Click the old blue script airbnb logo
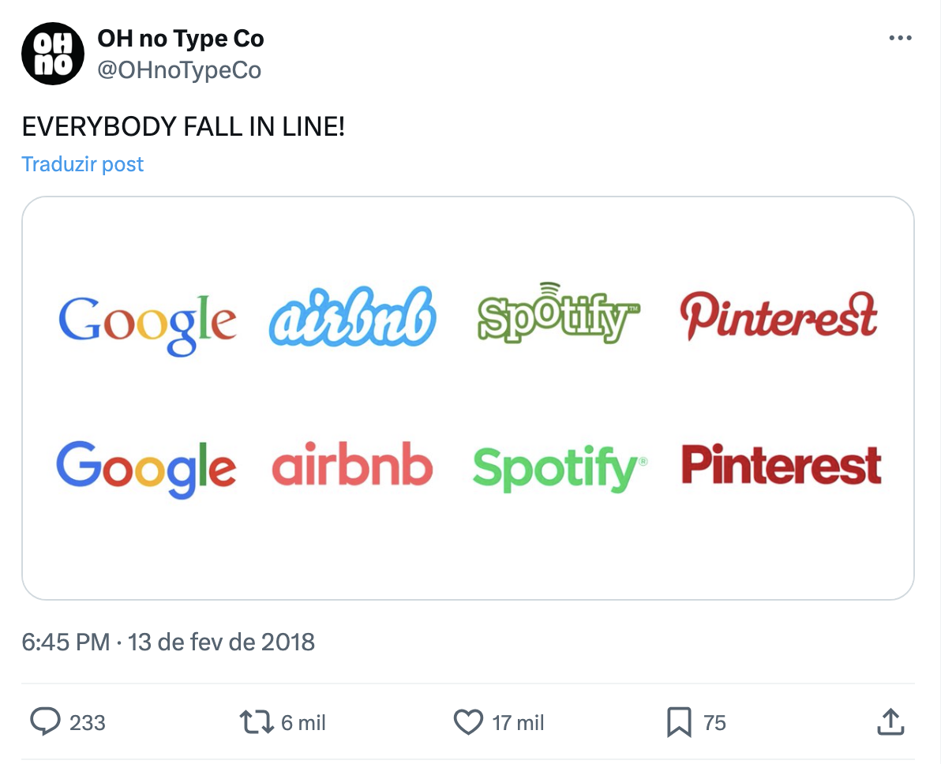Screen dimensions: 941x764 [x=353, y=317]
